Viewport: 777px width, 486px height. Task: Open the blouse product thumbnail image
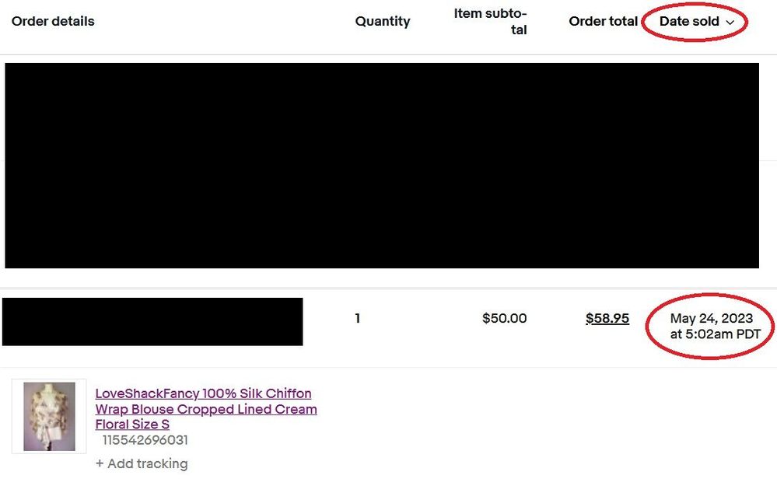[x=48, y=415]
